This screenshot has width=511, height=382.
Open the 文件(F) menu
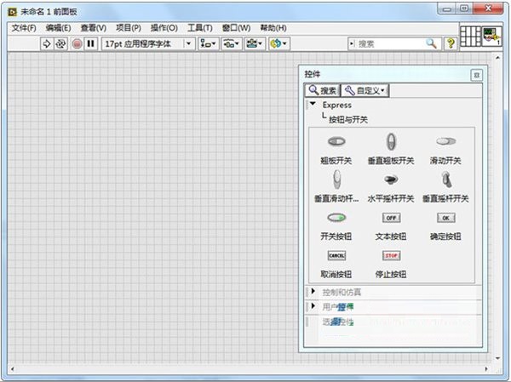click(x=24, y=28)
